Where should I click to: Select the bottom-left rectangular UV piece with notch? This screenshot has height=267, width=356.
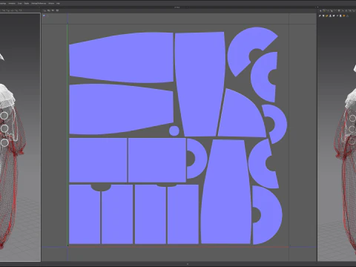click(85, 214)
